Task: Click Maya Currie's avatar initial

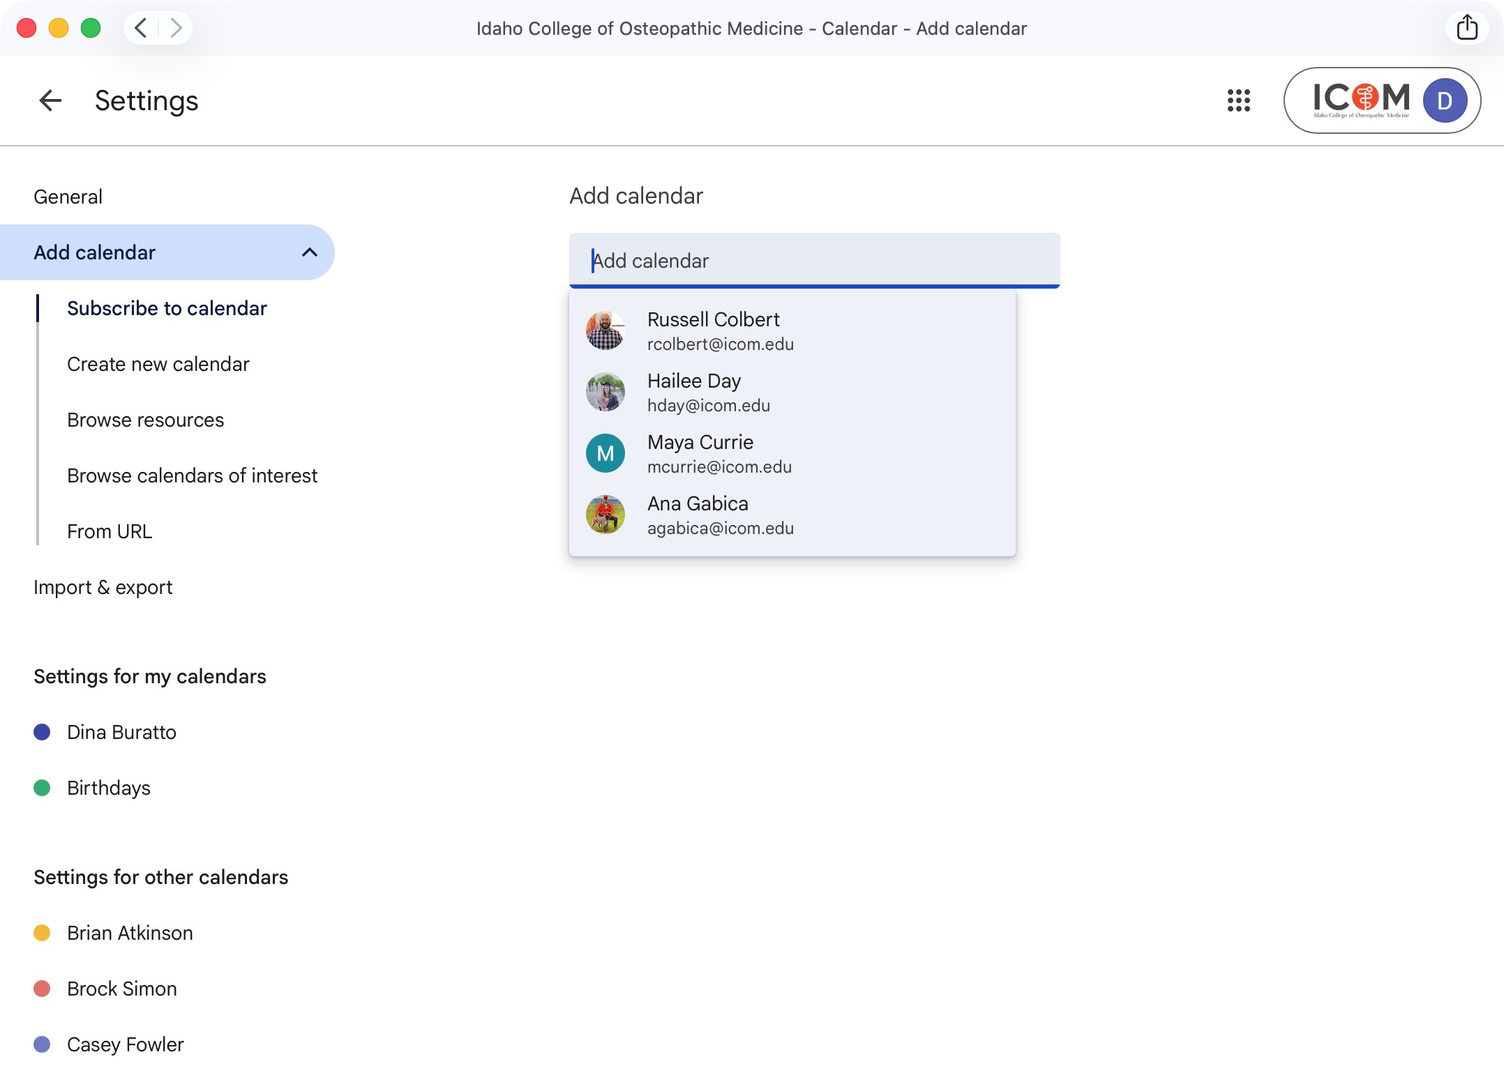Action: point(606,453)
